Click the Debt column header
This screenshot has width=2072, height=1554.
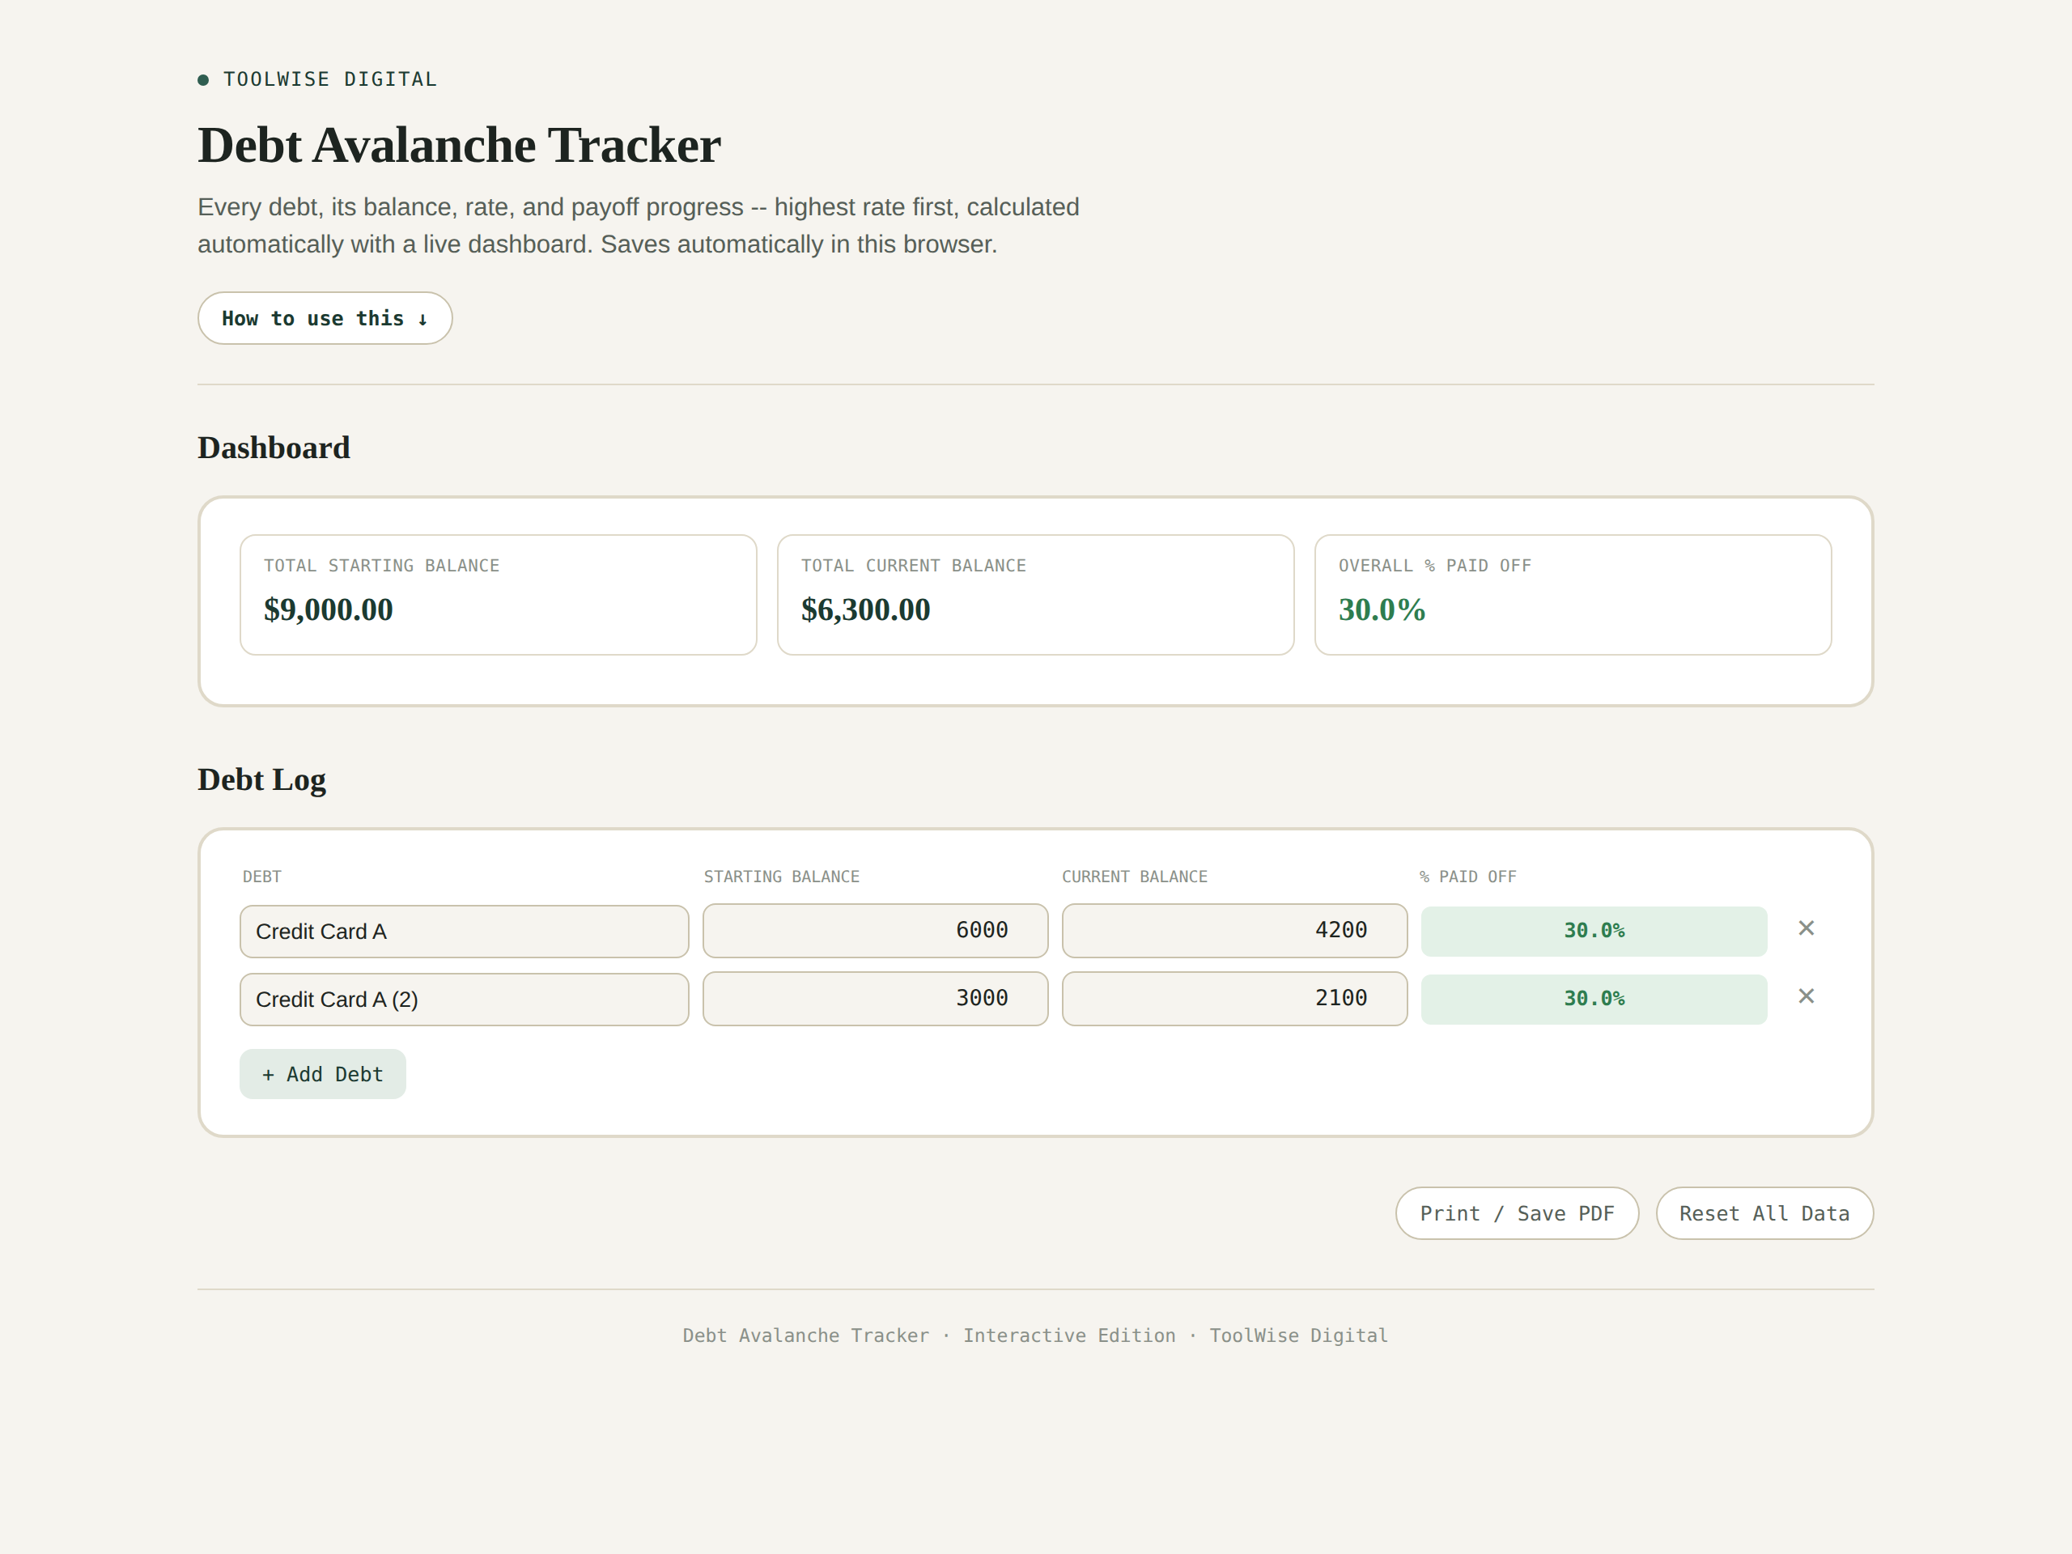[x=261, y=877]
